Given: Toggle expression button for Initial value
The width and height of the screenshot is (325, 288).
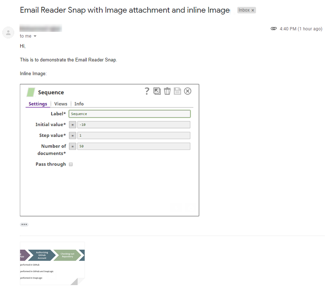Looking at the screenshot, I should (x=73, y=125).
